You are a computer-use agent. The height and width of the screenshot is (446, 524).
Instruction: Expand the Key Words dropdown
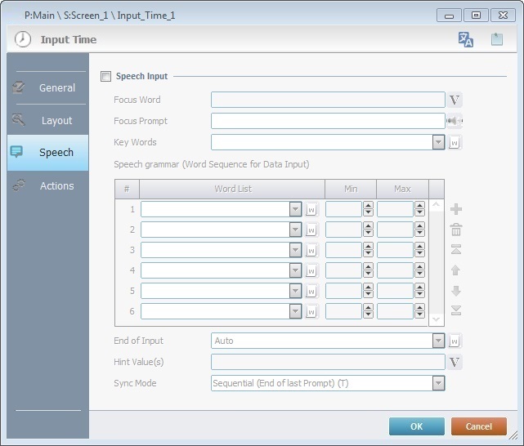point(438,143)
